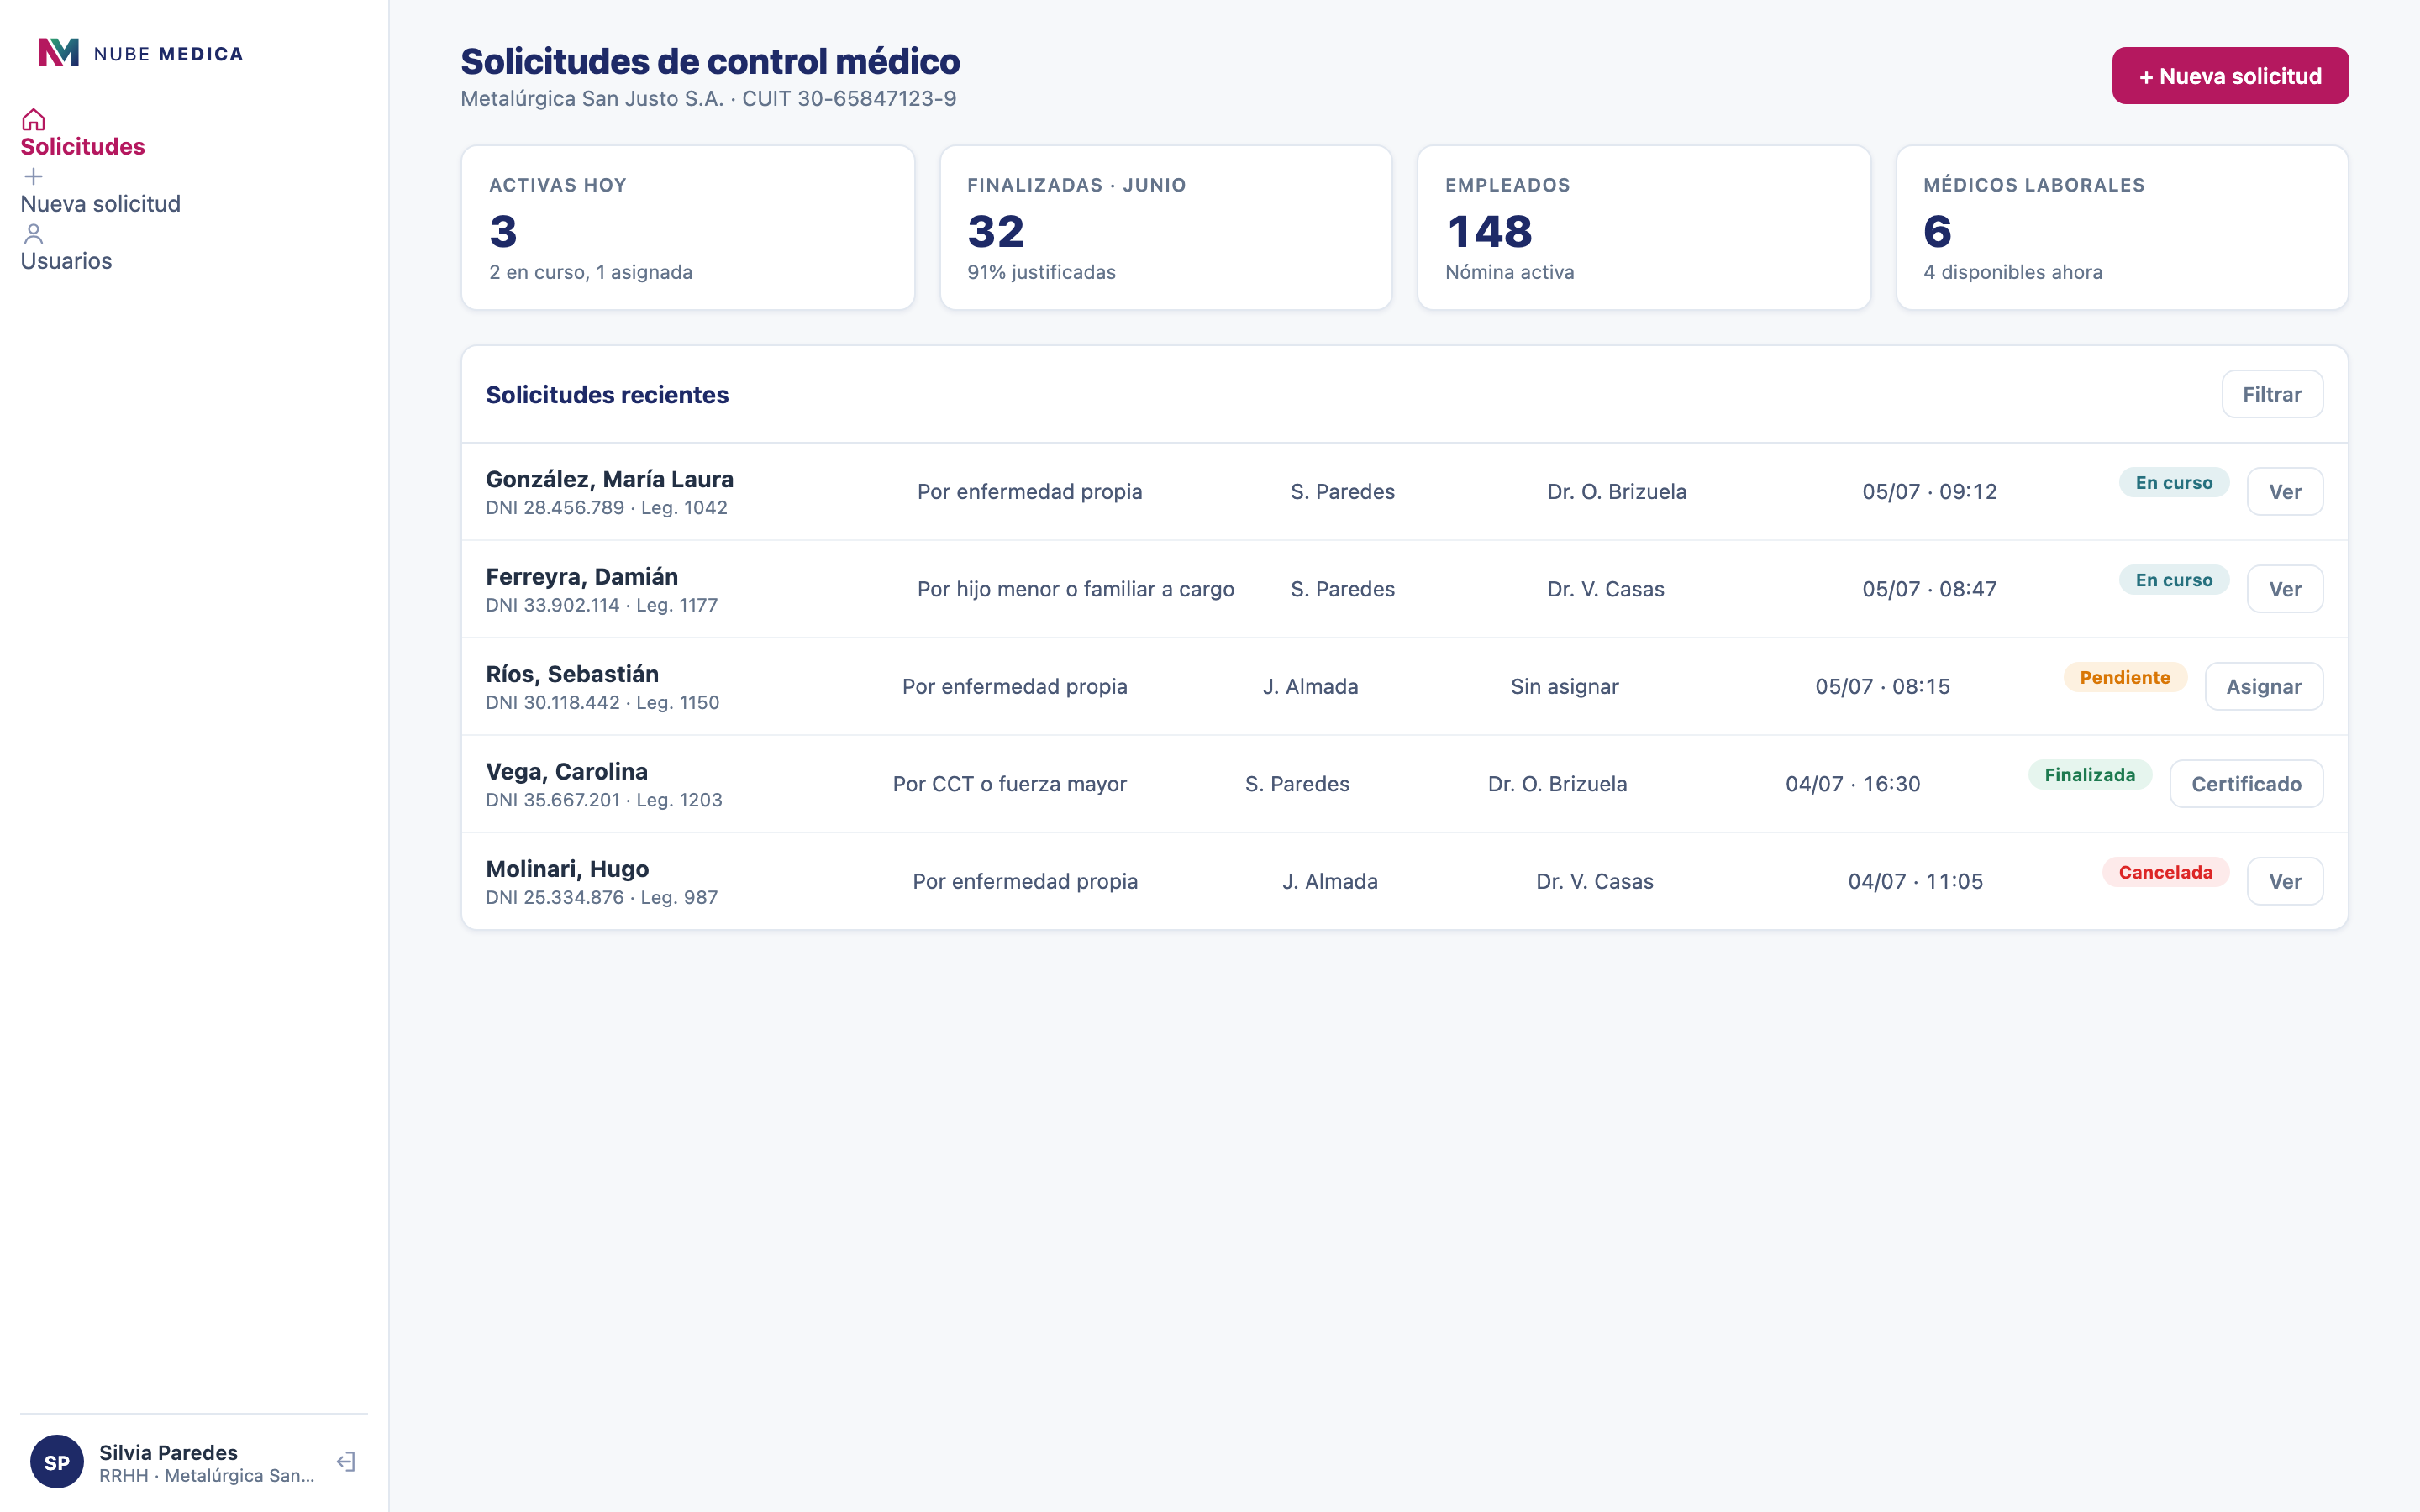Click Por hijo menor o familiar a cargo
This screenshot has width=2420, height=1512.
tap(1076, 589)
